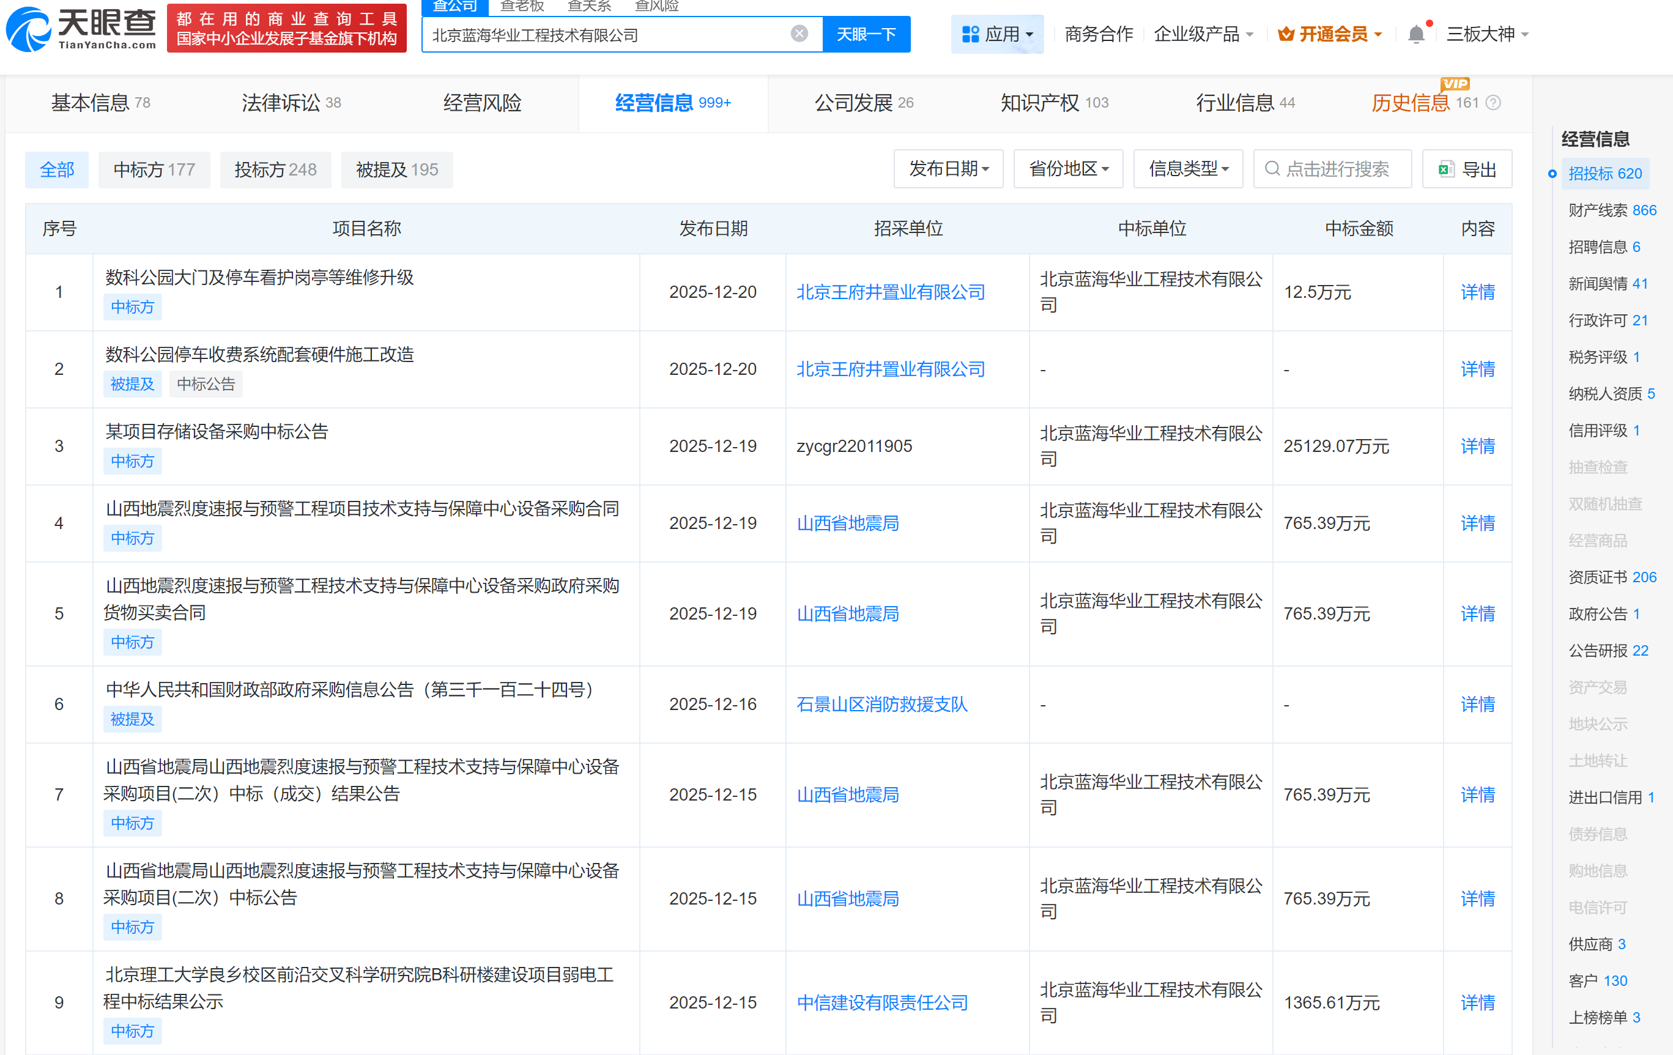The height and width of the screenshot is (1055, 1673).
Task: Click the crown icon for 开通会员
Action: 1285,34
